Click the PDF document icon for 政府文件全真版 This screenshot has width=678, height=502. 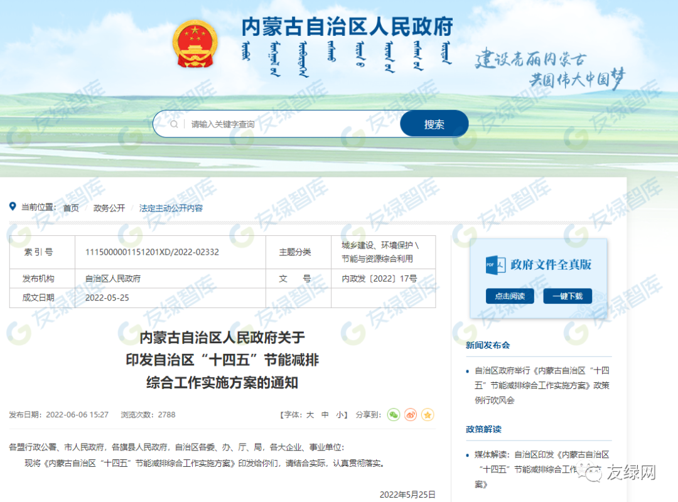pyautogui.click(x=495, y=265)
